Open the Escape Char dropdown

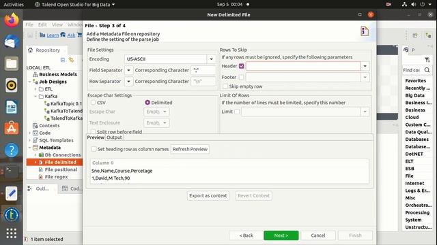point(156,112)
